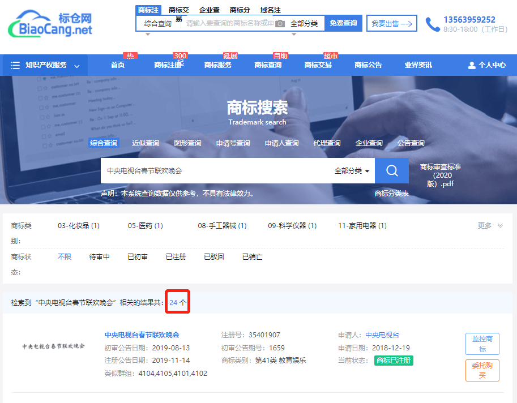Click the 我要出售 button
Screen dimensions: 517x403
click(392, 23)
